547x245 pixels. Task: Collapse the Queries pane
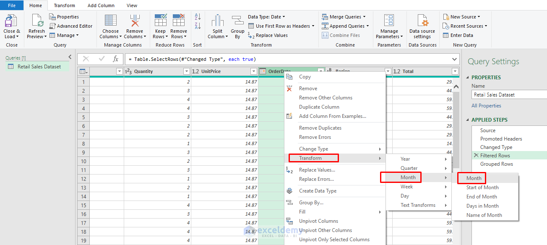click(x=70, y=57)
